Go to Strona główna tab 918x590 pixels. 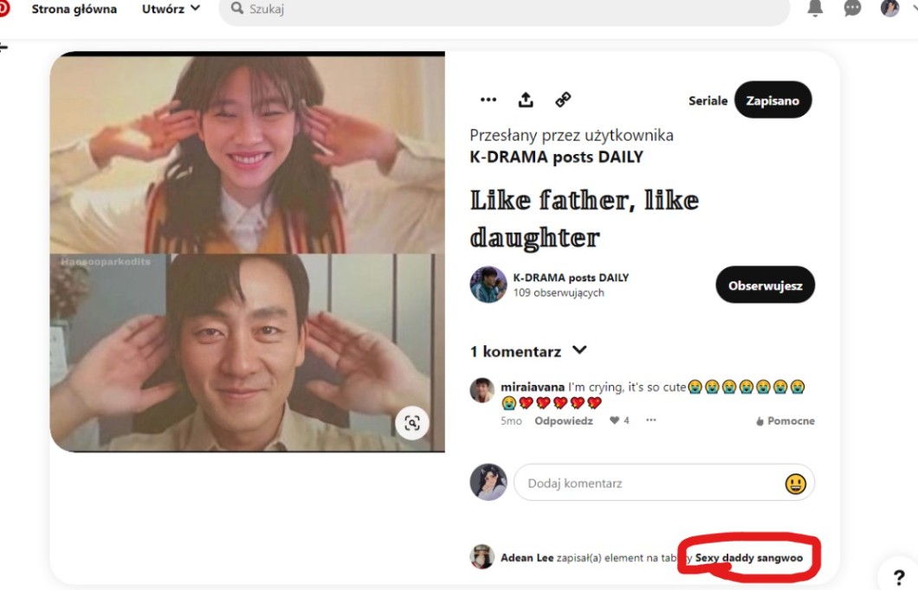74,9
